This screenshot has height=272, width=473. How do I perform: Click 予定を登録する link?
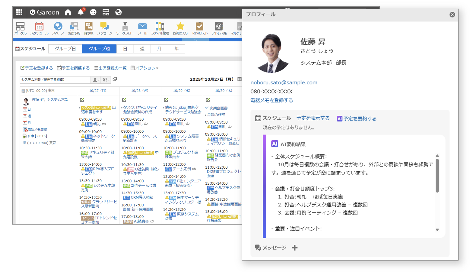[x=37, y=68]
